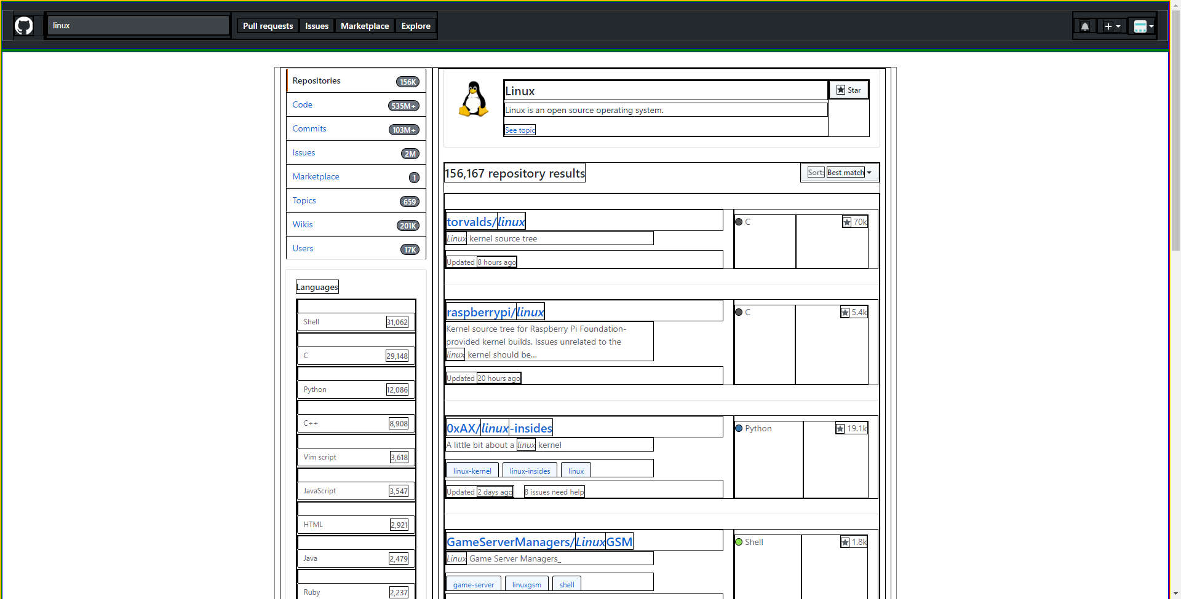
Task: Click star count 5.4k for raspberrypi/linux
Action: point(854,312)
